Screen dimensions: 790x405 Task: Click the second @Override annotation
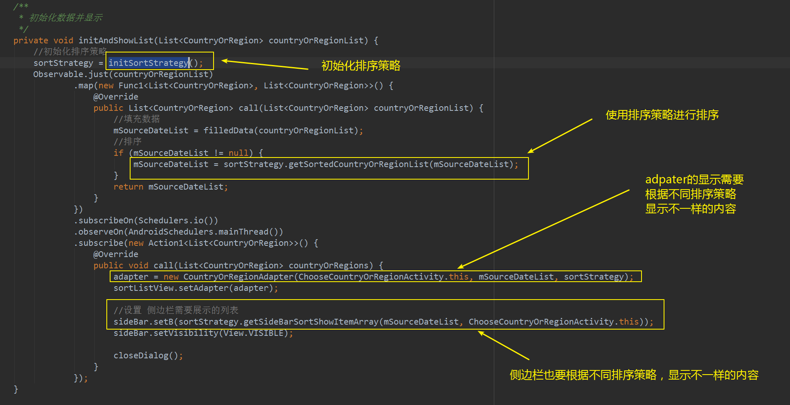(116, 254)
